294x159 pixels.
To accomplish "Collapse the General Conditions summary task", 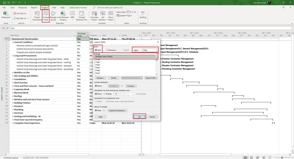I will [x=13, y=42].
